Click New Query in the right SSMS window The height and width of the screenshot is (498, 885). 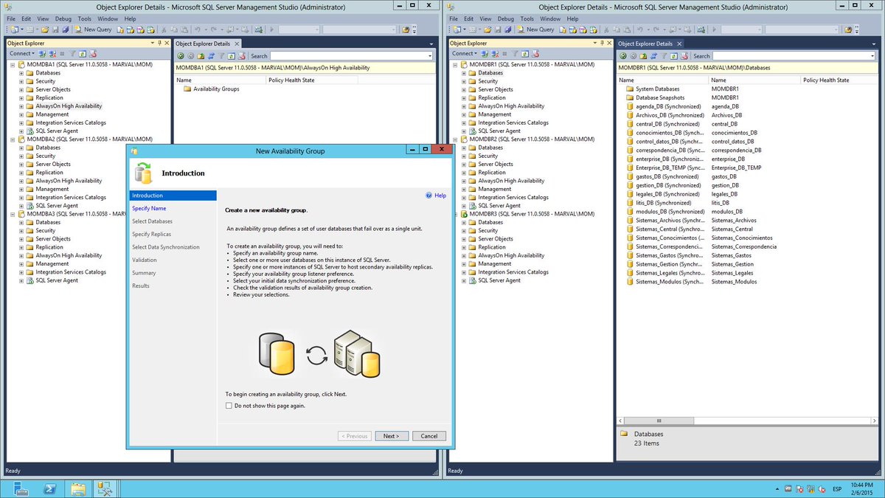pyautogui.click(x=535, y=30)
